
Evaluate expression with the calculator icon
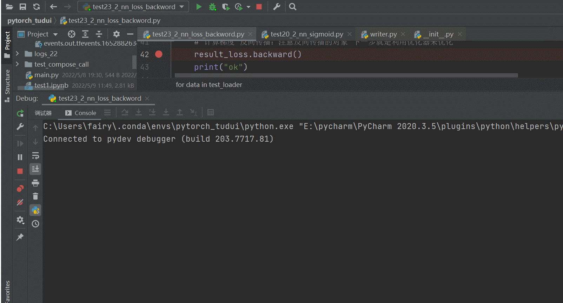[x=211, y=112]
